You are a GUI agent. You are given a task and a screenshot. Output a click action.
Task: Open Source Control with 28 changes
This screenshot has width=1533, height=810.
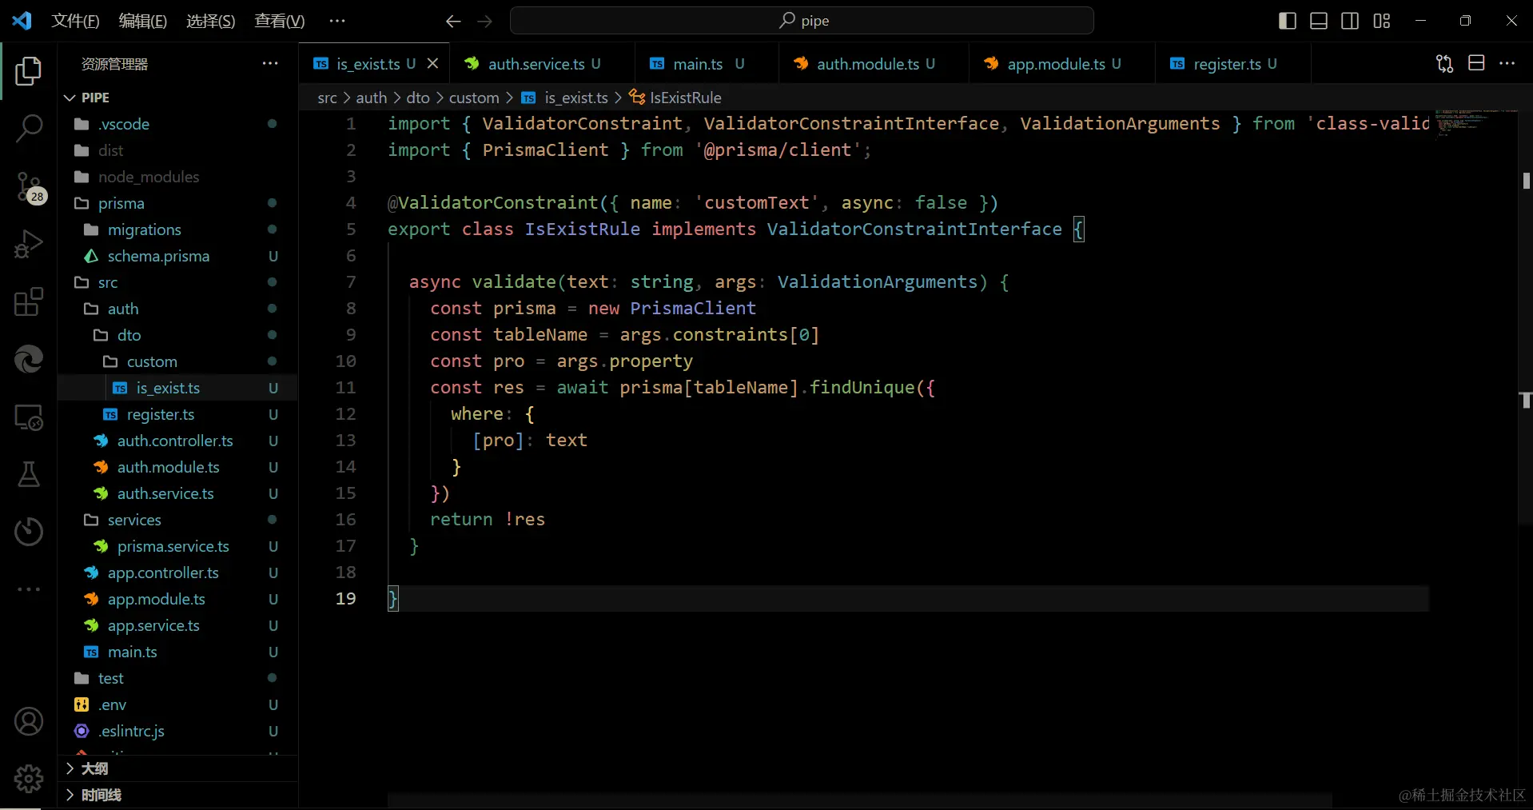[x=29, y=187]
